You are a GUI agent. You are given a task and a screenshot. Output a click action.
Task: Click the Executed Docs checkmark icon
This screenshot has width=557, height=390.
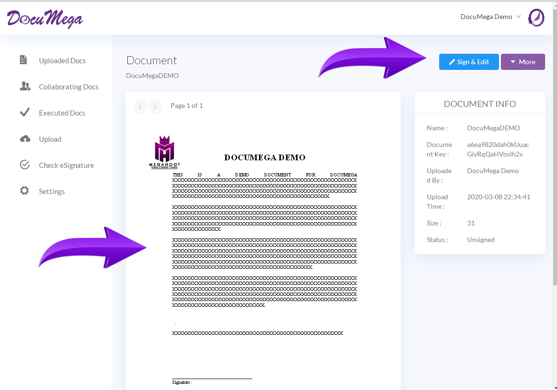click(x=25, y=112)
